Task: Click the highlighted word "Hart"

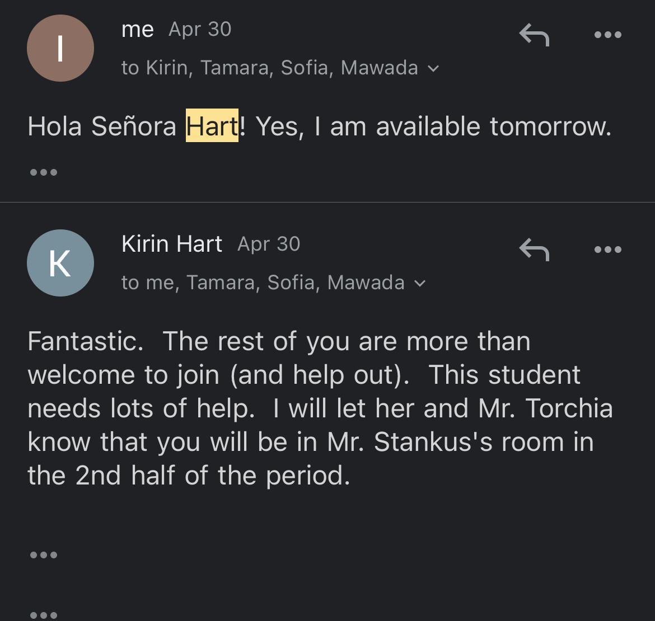Action: coord(212,126)
